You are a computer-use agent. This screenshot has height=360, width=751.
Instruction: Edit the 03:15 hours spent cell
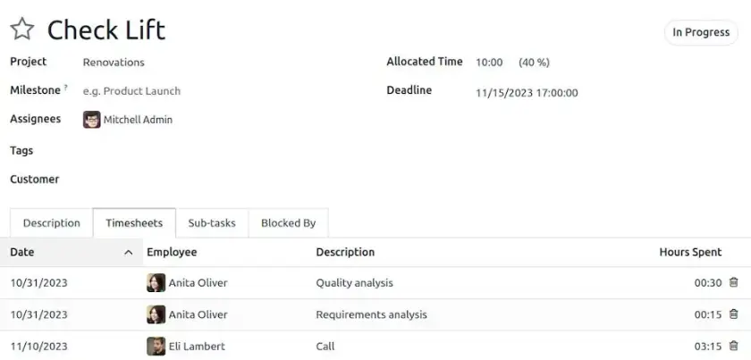[707, 347]
